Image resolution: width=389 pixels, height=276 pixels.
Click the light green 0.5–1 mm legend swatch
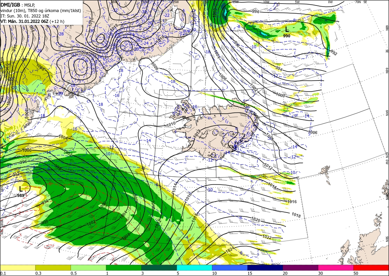(x=88, y=267)
